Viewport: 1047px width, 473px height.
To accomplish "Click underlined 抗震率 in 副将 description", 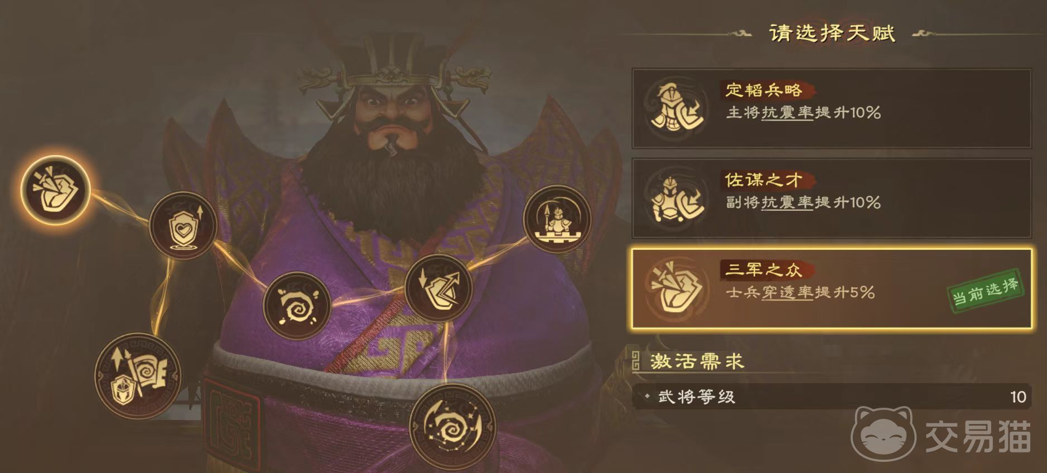I will pyautogui.click(x=787, y=202).
